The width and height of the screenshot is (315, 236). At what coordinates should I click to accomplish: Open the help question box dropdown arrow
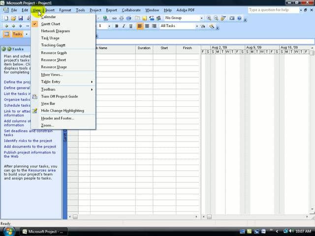pyautogui.click(x=301, y=10)
